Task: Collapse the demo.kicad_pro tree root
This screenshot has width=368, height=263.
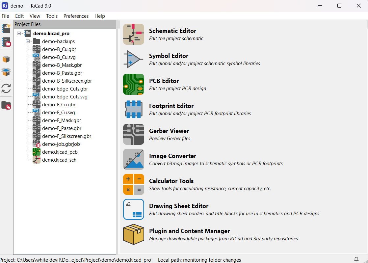Action: pos(19,33)
